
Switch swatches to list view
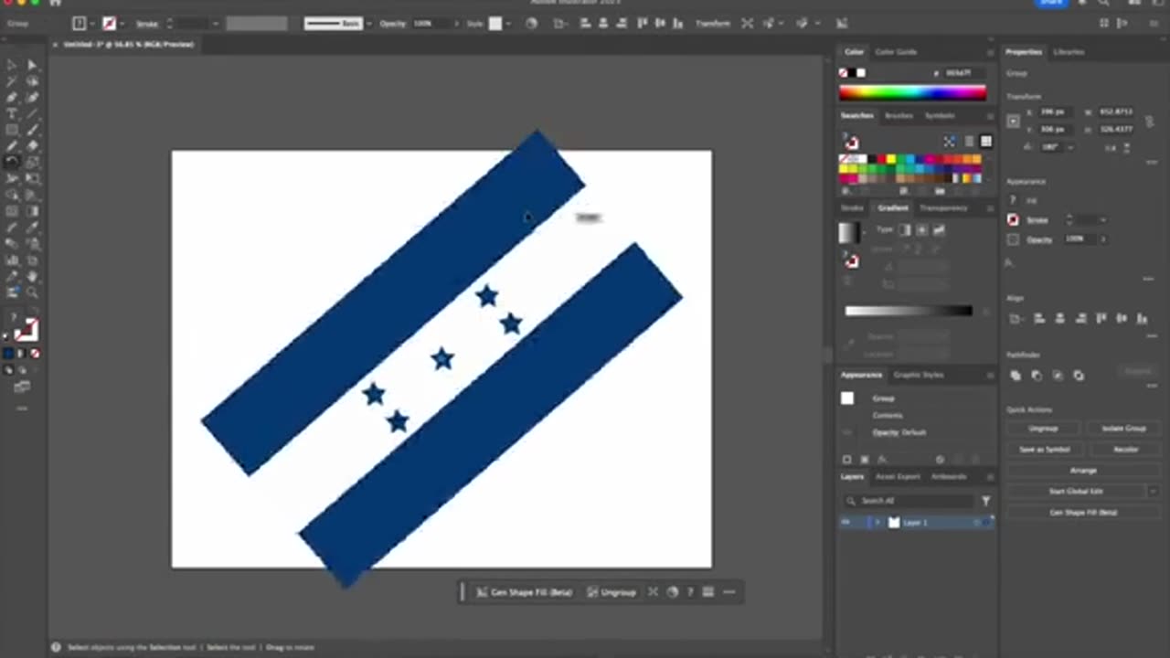[x=969, y=142]
